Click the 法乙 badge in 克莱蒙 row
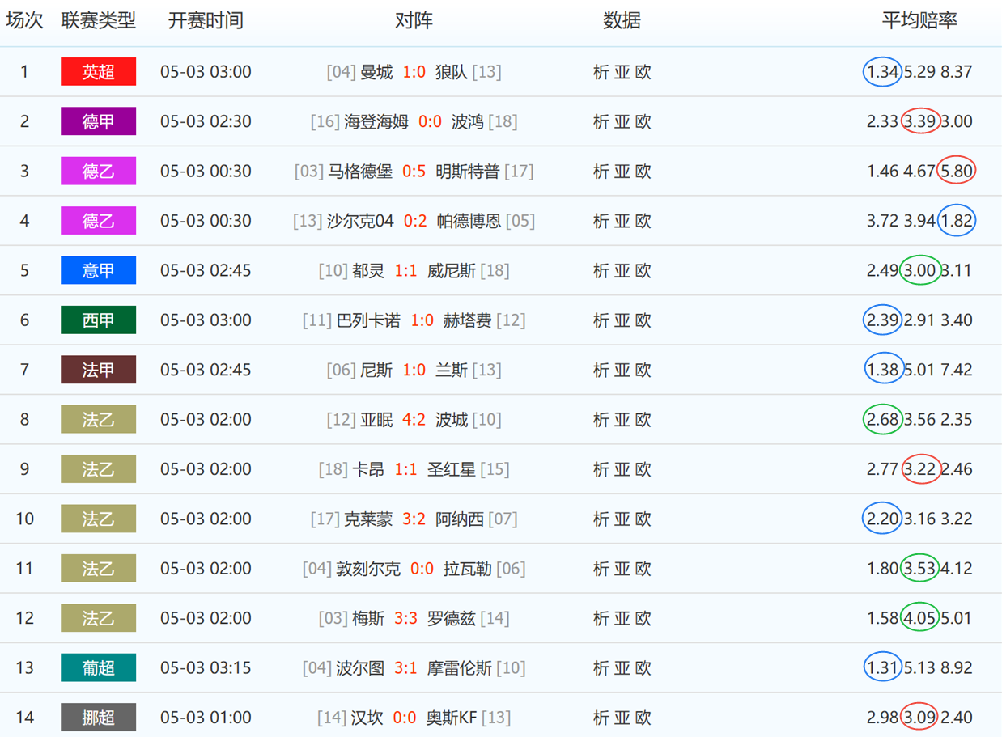Image resolution: width=1002 pixels, height=737 pixels. [x=98, y=519]
